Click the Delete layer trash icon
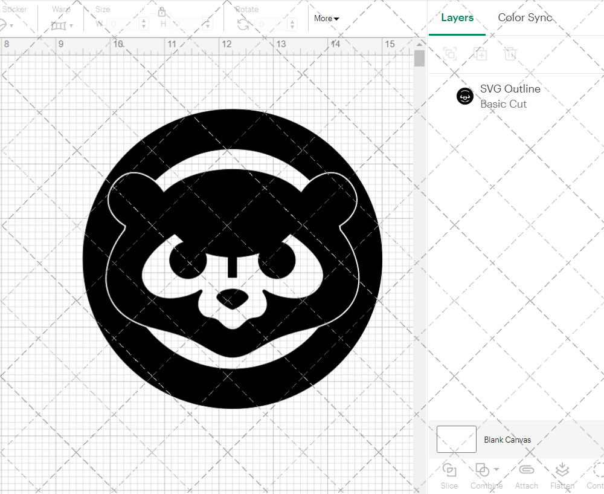The height and width of the screenshot is (494, 604). pyautogui.click(x=510, y=54)
